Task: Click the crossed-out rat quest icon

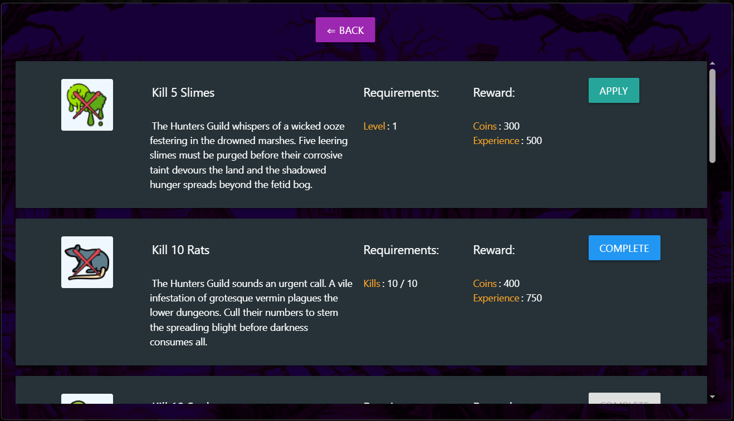Action: coord(87,262)
